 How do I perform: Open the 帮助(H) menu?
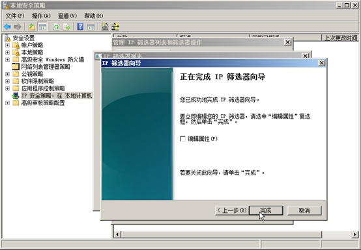(x=93, y=16)
